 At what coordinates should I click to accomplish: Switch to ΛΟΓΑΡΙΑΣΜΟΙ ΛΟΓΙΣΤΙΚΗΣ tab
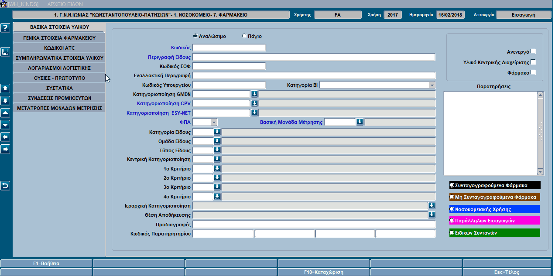coord(59,68)
